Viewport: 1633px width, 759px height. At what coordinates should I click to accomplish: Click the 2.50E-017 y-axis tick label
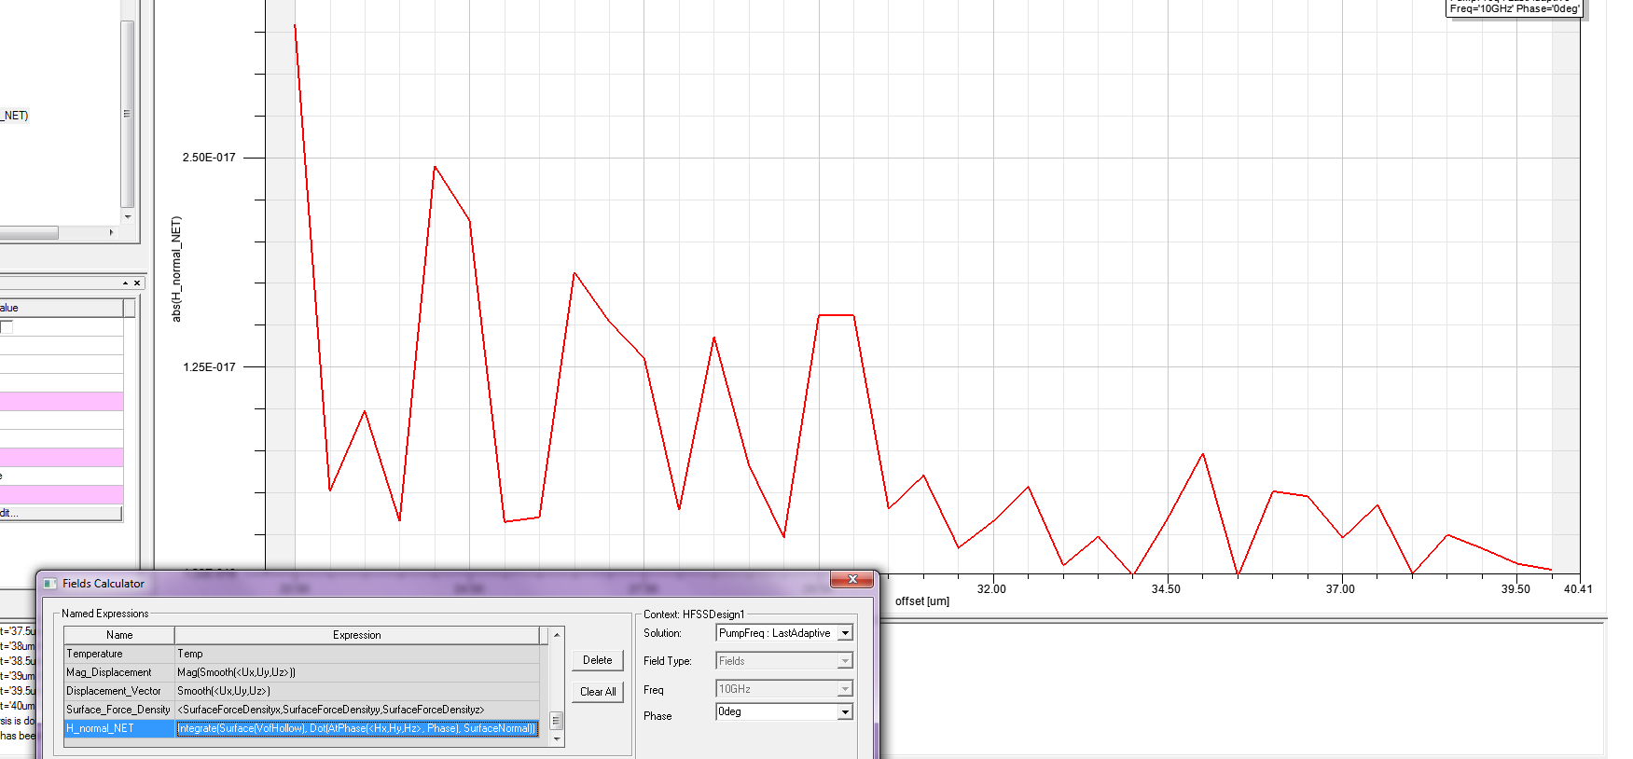tap(209, 158)
